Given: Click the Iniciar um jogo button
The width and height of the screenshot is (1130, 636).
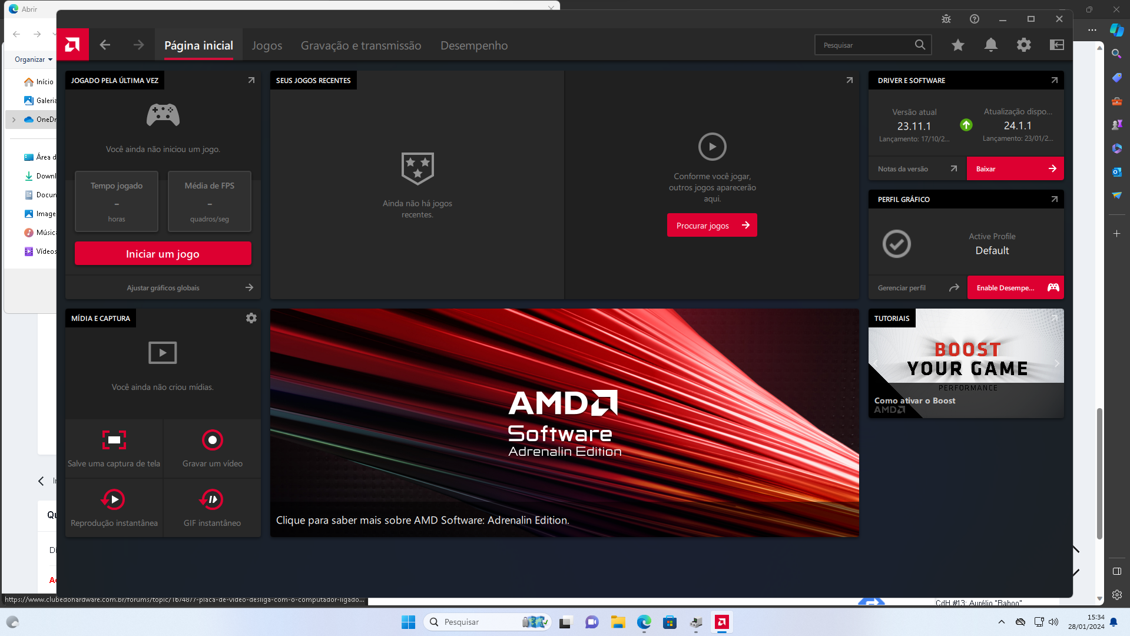Looking at the screenshot, I should 163,254.
